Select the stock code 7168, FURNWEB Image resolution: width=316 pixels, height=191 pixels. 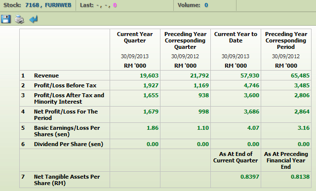point(48,5)
